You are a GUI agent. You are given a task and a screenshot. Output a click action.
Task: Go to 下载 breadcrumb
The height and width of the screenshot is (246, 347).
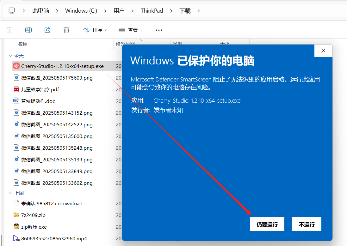tap(185, 11)
